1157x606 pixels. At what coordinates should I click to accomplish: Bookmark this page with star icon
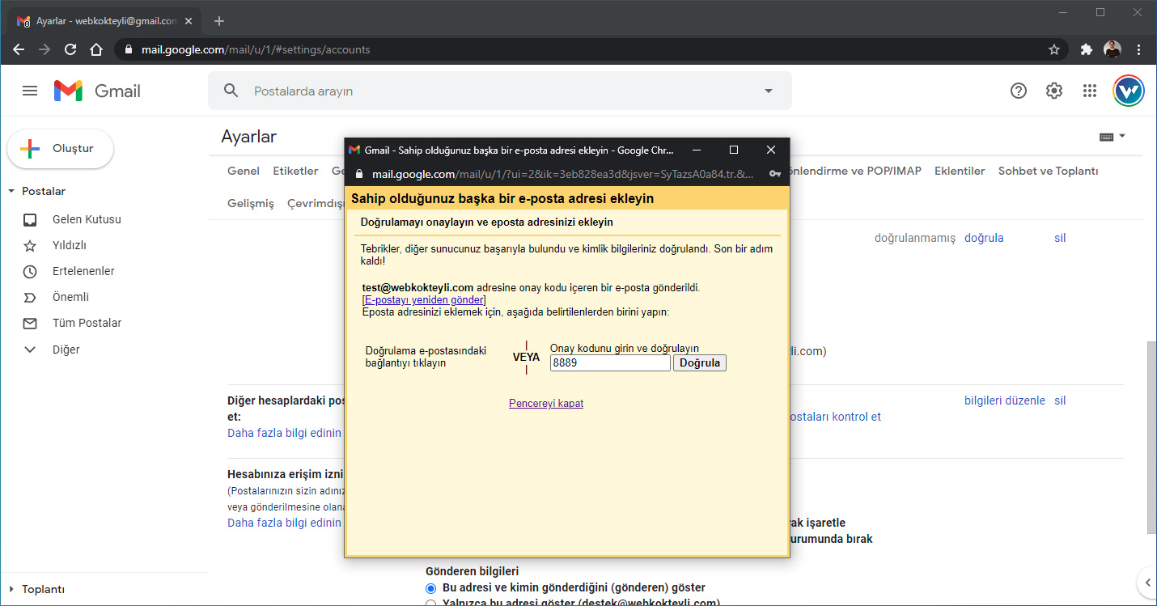[1053, 49]
